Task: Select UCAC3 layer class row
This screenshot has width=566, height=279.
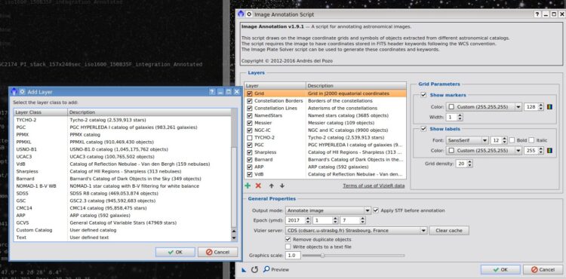Action: (123, 157)
